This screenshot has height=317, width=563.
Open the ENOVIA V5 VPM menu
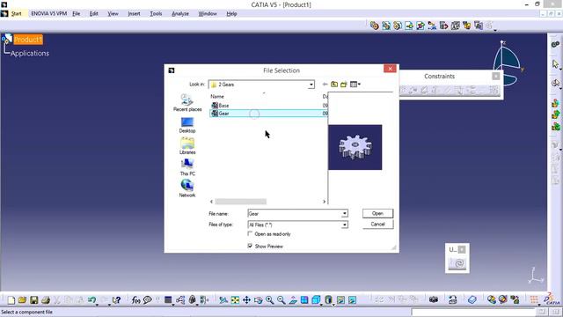tap(49, 14)
